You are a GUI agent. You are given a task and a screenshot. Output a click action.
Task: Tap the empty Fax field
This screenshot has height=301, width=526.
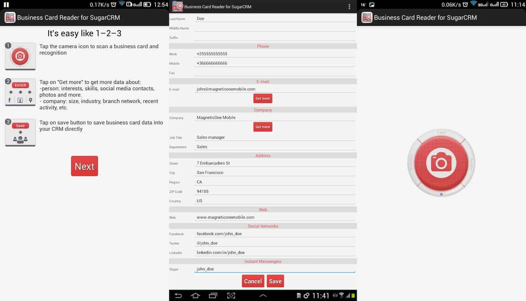(x=275, y=73)
